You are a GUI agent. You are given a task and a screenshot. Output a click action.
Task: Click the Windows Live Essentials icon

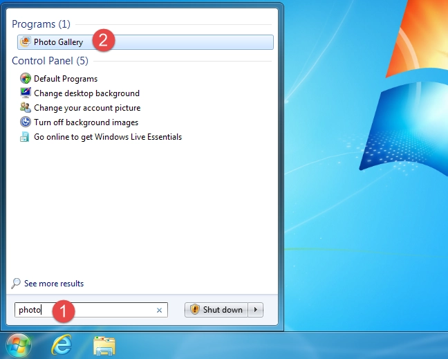pos(25,137)
